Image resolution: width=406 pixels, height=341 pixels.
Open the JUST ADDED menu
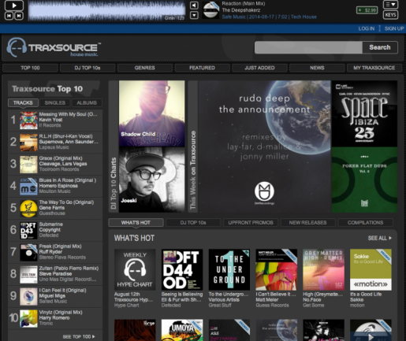[259, 68]
